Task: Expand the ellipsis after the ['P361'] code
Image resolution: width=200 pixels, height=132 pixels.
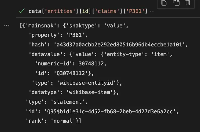Action: 152,11
